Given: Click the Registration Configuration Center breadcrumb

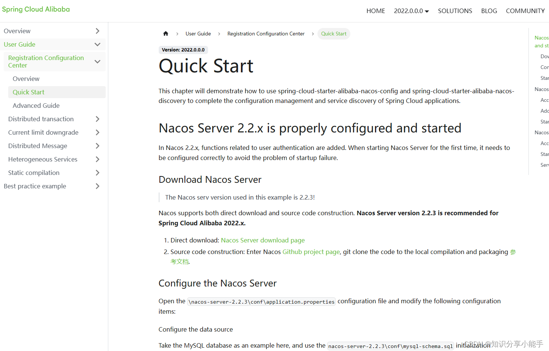Looking at the screenshot, I should [x=266, y=34].
